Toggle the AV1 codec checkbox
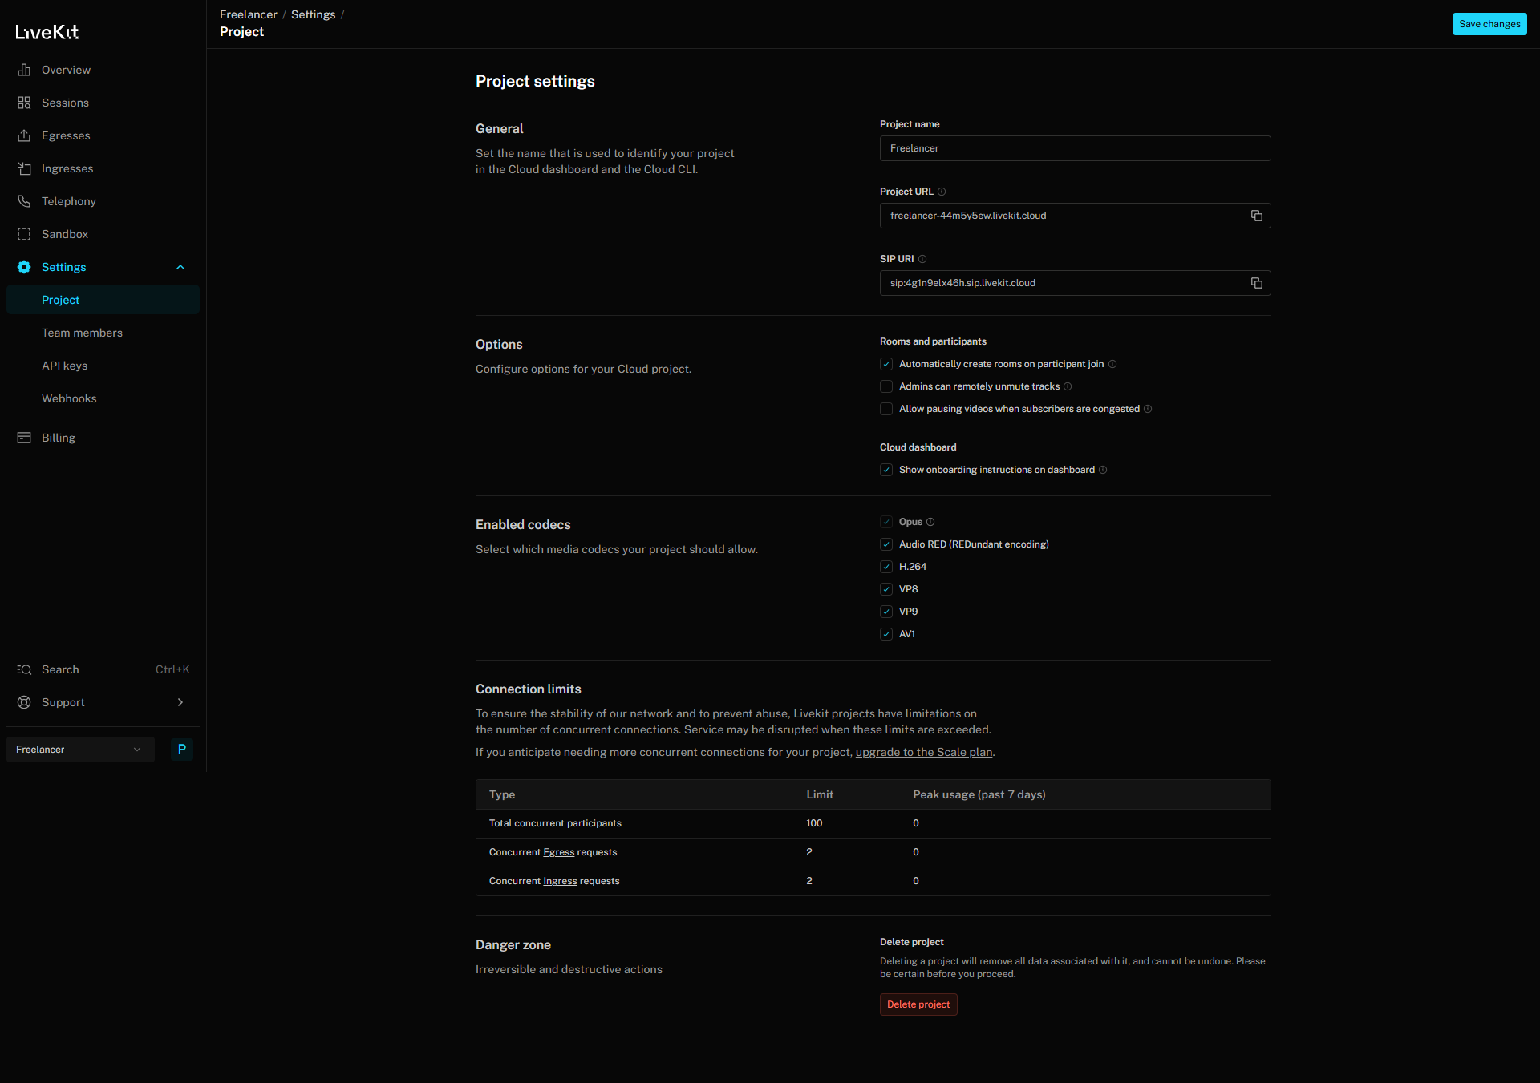The height and width of the screenshot is (1083, 1540). pos(886,634)
